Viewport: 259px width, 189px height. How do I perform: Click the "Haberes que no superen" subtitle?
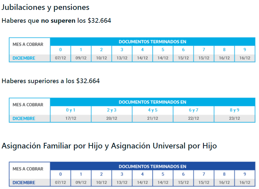click(56, 20)
